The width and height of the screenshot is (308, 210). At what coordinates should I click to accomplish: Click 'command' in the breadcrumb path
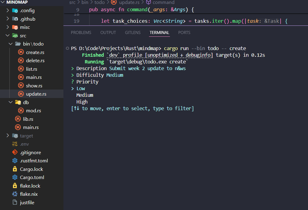pos(164,2)
